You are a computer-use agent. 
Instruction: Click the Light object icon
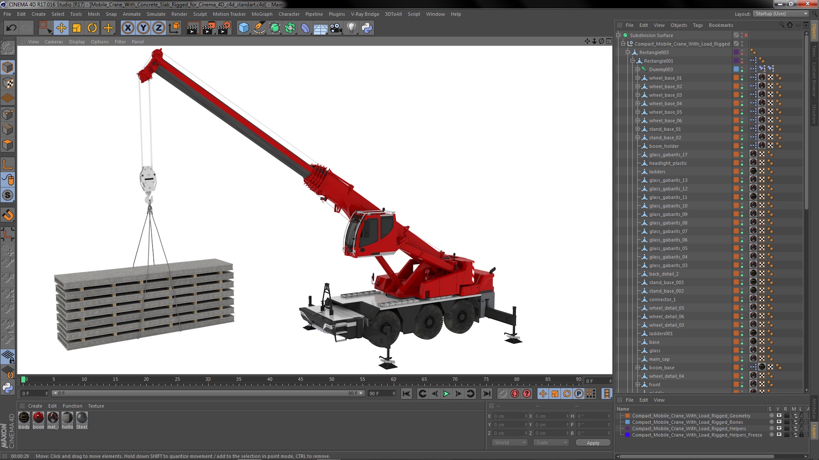pyautogui.click(x=351, y=28)
